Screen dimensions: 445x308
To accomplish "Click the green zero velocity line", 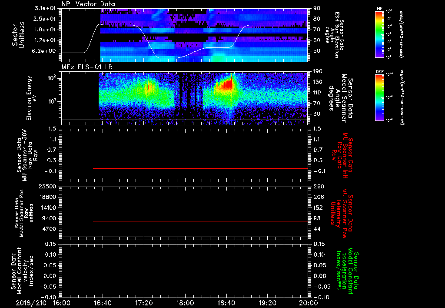I will click(x=185, y=276).
